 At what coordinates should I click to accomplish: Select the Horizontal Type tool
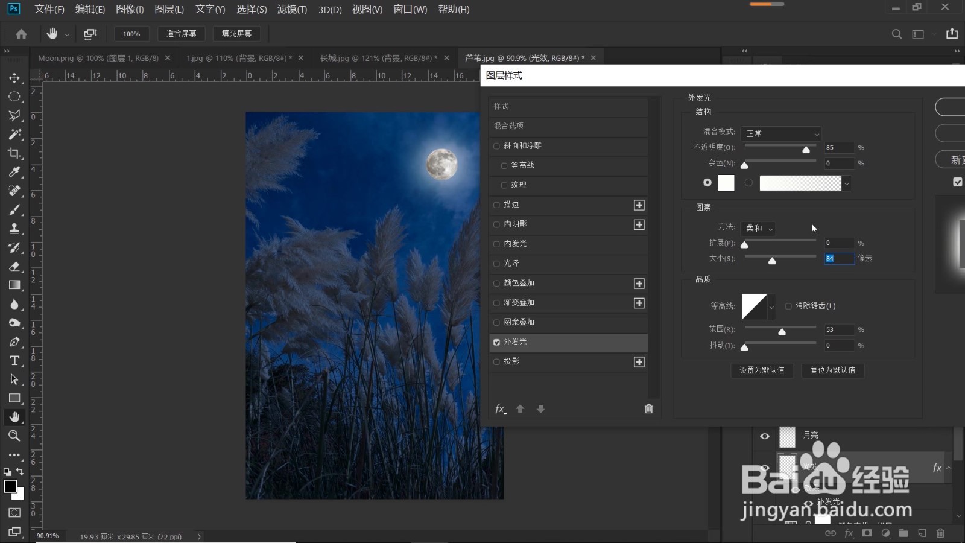14,360
